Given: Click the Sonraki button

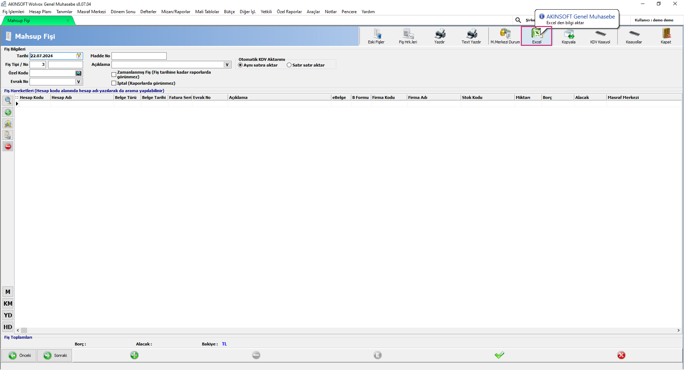Looking at the screenshot, I should 55,355.
